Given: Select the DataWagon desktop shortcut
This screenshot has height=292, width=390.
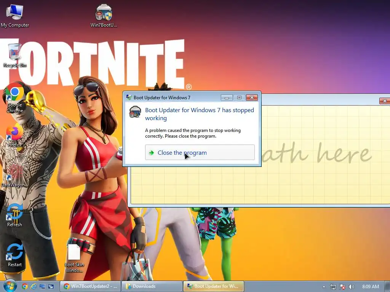Looking at the screenshot, I should (x=15, y=176).
